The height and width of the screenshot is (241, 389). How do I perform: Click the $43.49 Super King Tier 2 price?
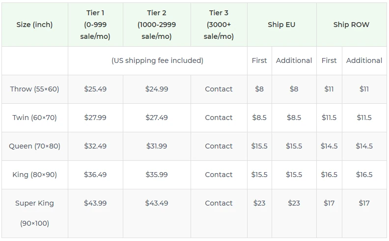click(157, 203)
